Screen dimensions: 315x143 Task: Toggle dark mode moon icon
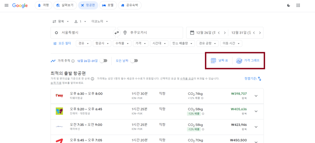289,6
